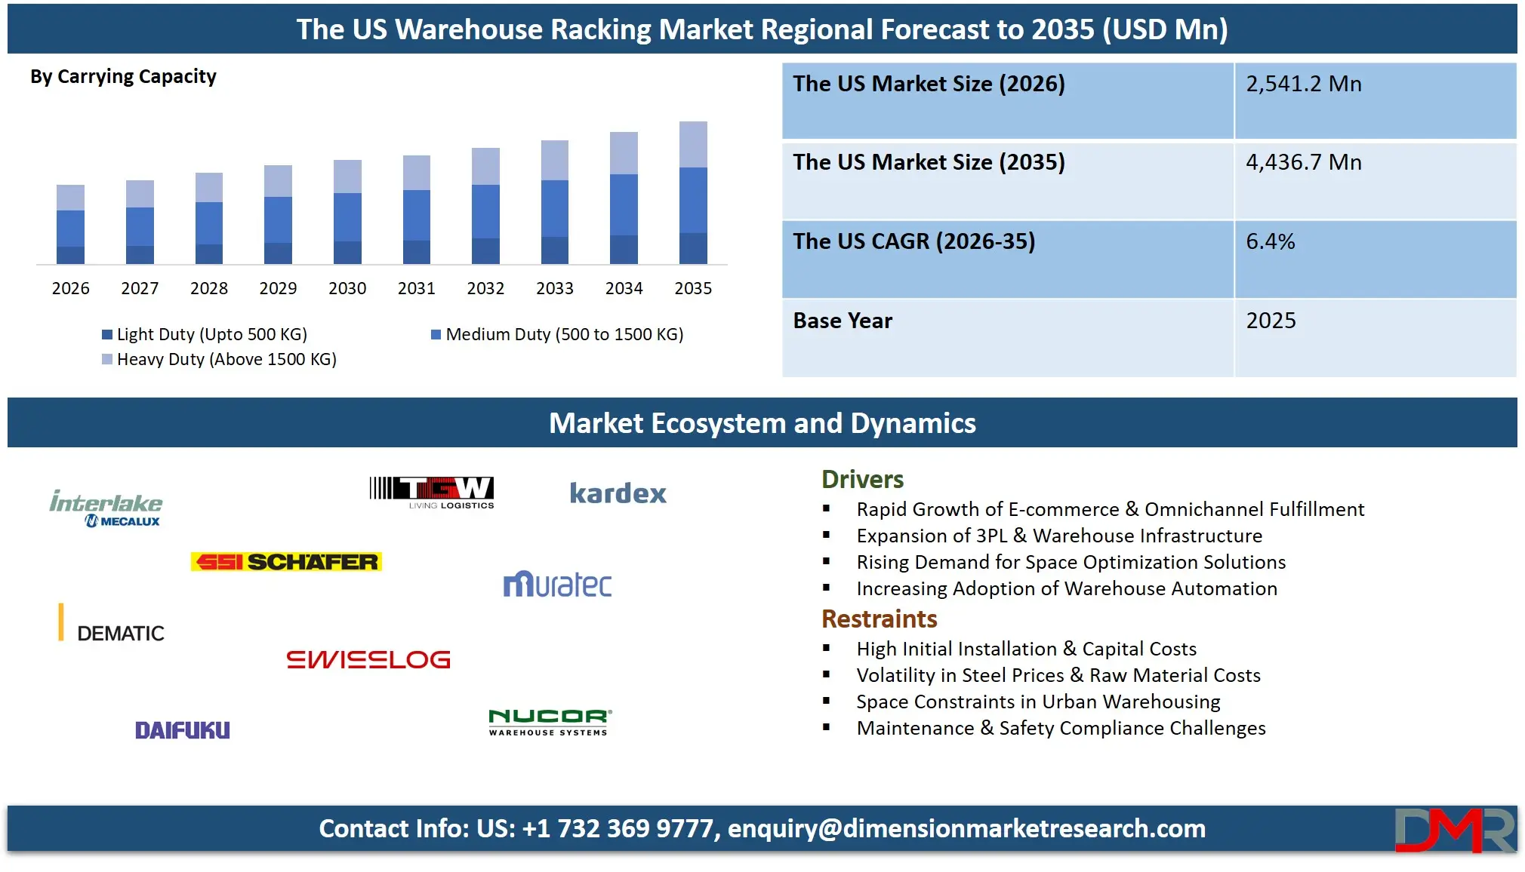The height and width of the screenshot is (872, 1525).
Task: Select the TGW Living Logistics logo
Action: click(430, 491)
